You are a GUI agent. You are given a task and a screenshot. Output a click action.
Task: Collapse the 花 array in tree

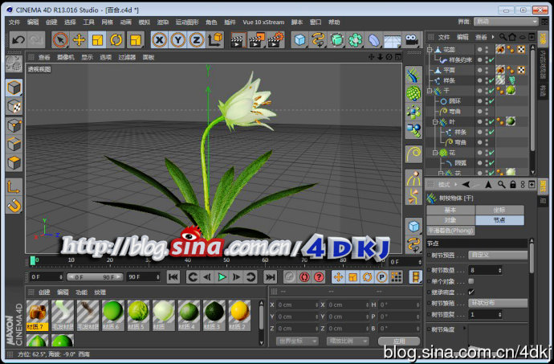click(435, 153)
